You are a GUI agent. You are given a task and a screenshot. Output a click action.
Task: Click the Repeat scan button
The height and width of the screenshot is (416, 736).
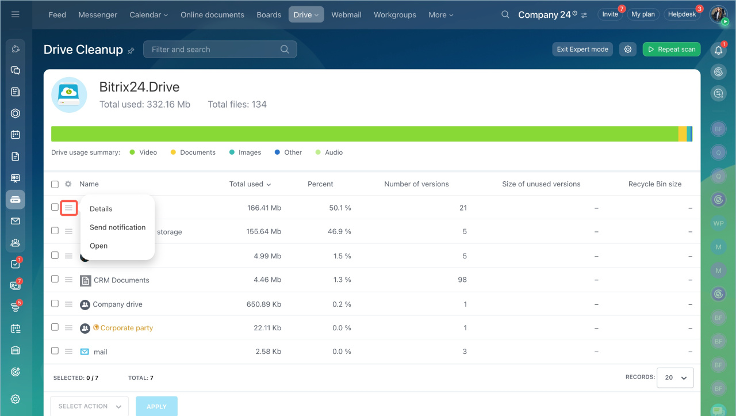coord(672,49)
